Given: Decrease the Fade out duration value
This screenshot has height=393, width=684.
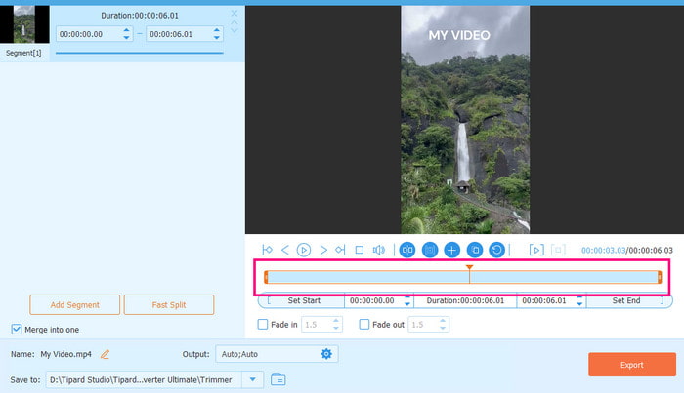Looking at the screenshot, I should click(x=443, y=328).
